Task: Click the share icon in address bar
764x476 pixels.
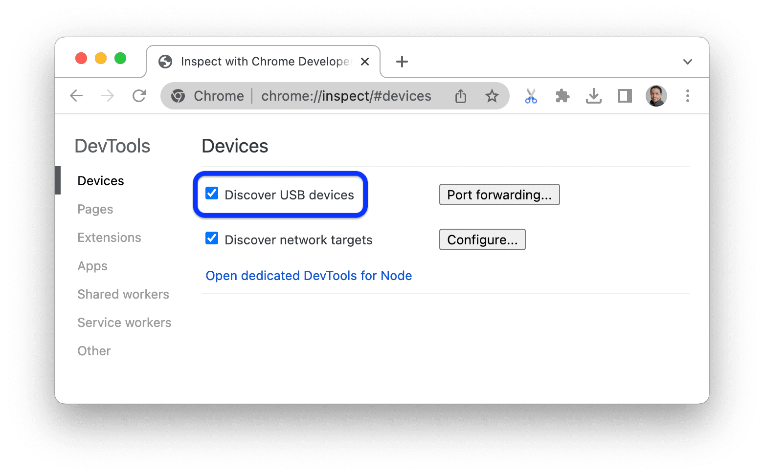Action: tap(460, 96)
